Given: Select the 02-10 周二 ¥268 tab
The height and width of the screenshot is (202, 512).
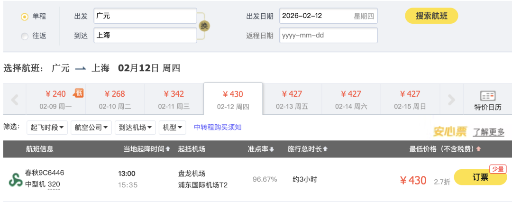Looking at the screenshot, I should point(115,100).
